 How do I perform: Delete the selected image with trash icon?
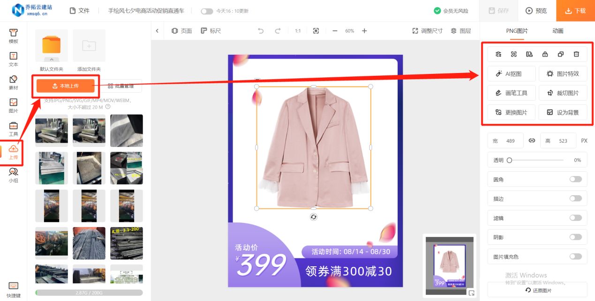point(576,54)
